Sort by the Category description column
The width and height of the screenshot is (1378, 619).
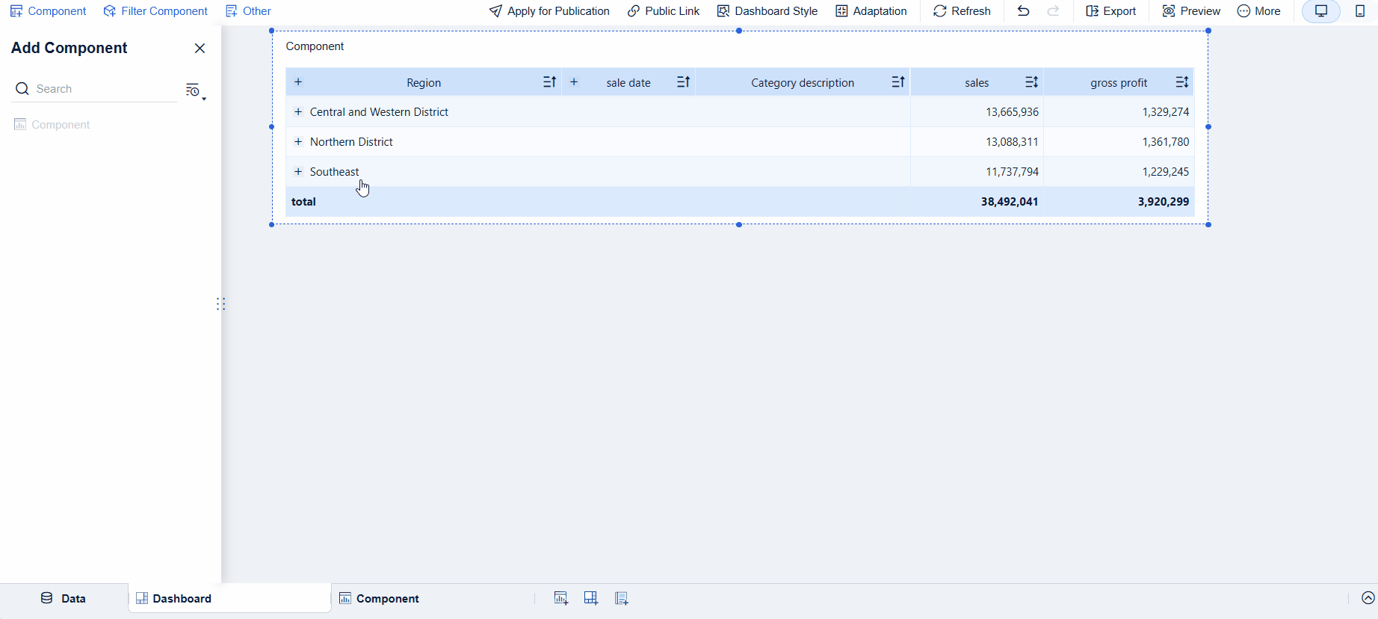[x=898, y=82]
